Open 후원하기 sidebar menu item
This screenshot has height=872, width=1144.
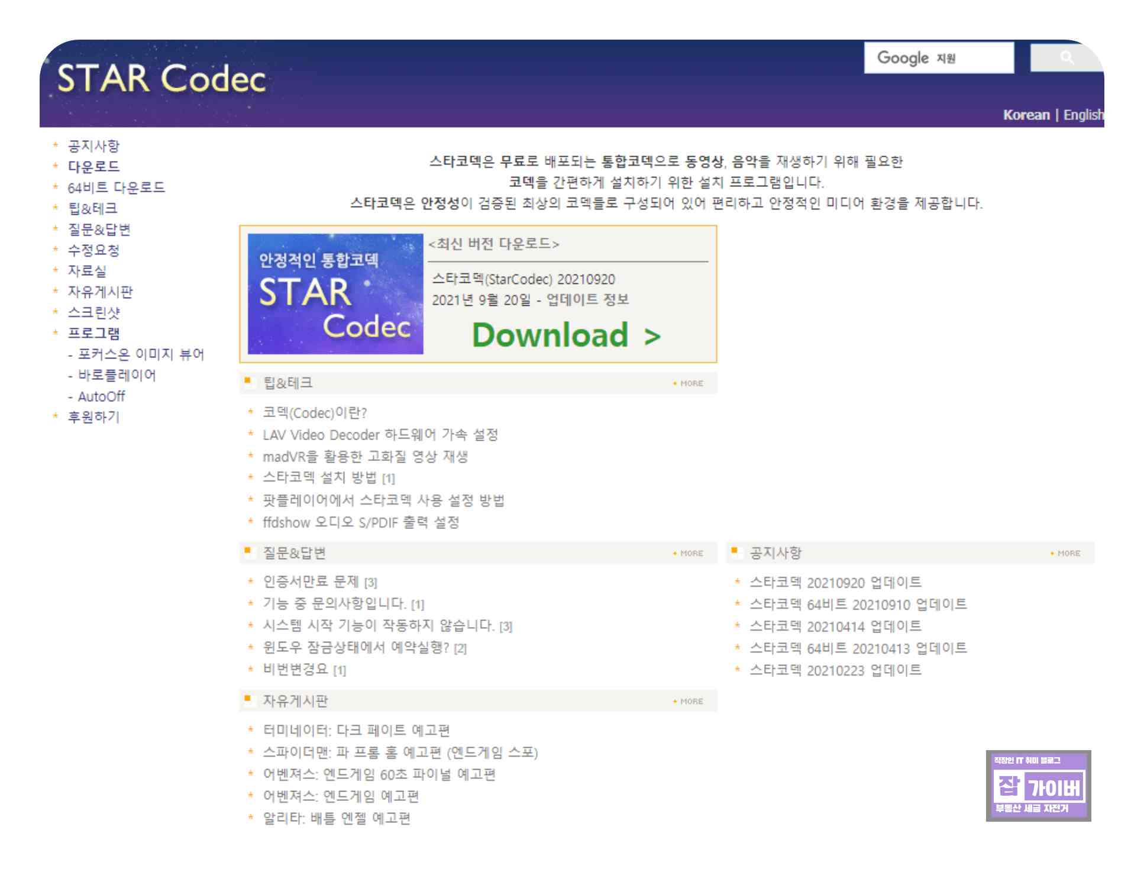pos(93,417)
